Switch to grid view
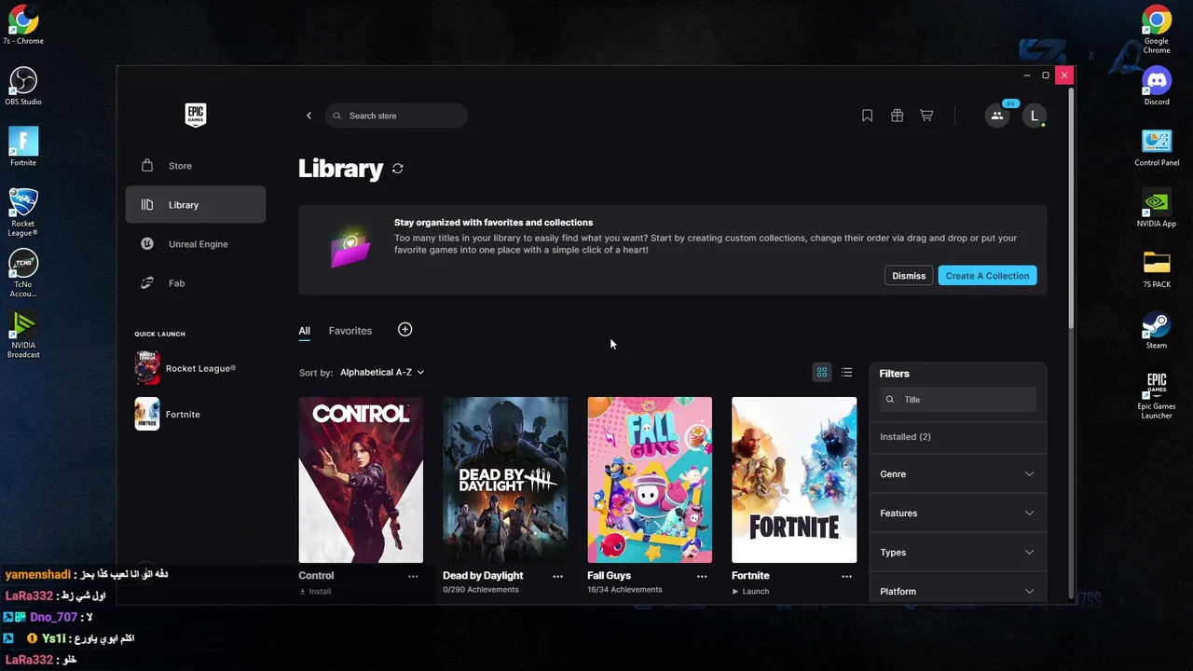 click(x=822, y=373)
